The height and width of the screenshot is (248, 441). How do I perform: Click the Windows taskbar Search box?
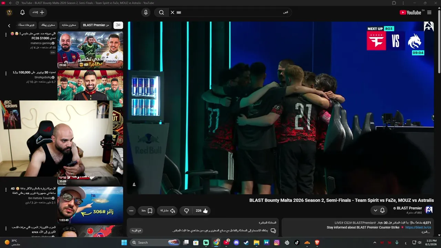pos(156,242)
